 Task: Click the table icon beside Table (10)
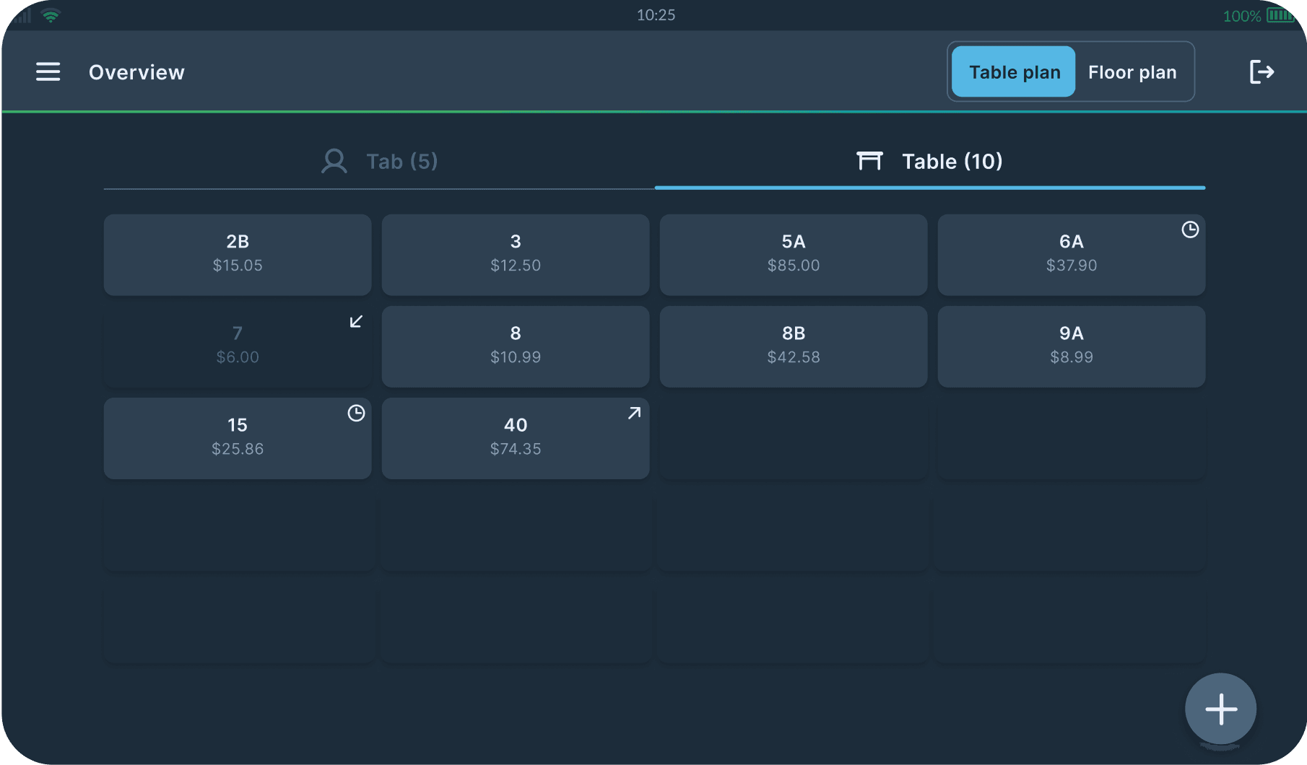click(x=869, y=160)
